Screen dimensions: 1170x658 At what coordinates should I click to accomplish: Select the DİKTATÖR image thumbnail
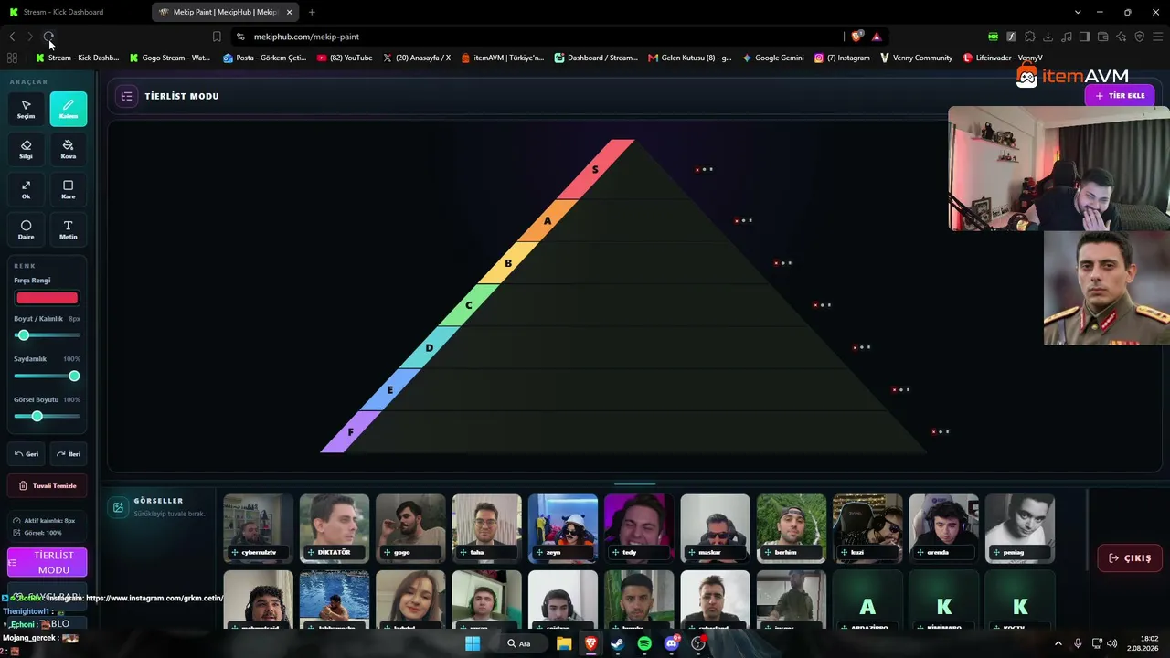[x=335, y=528]
